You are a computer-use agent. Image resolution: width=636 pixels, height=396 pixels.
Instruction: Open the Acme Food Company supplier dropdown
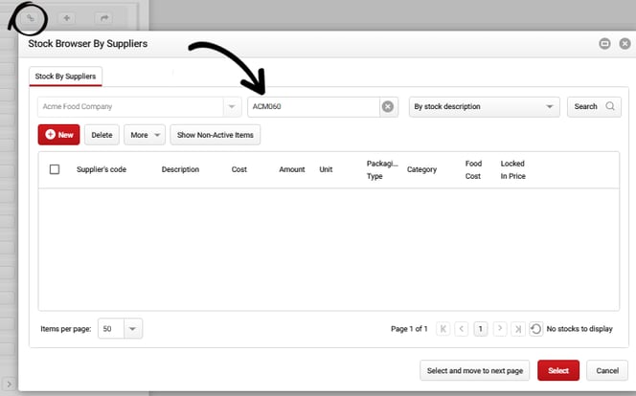(x=231, y=106)
